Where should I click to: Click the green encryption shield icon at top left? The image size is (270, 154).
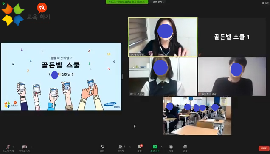coord(3,4)
